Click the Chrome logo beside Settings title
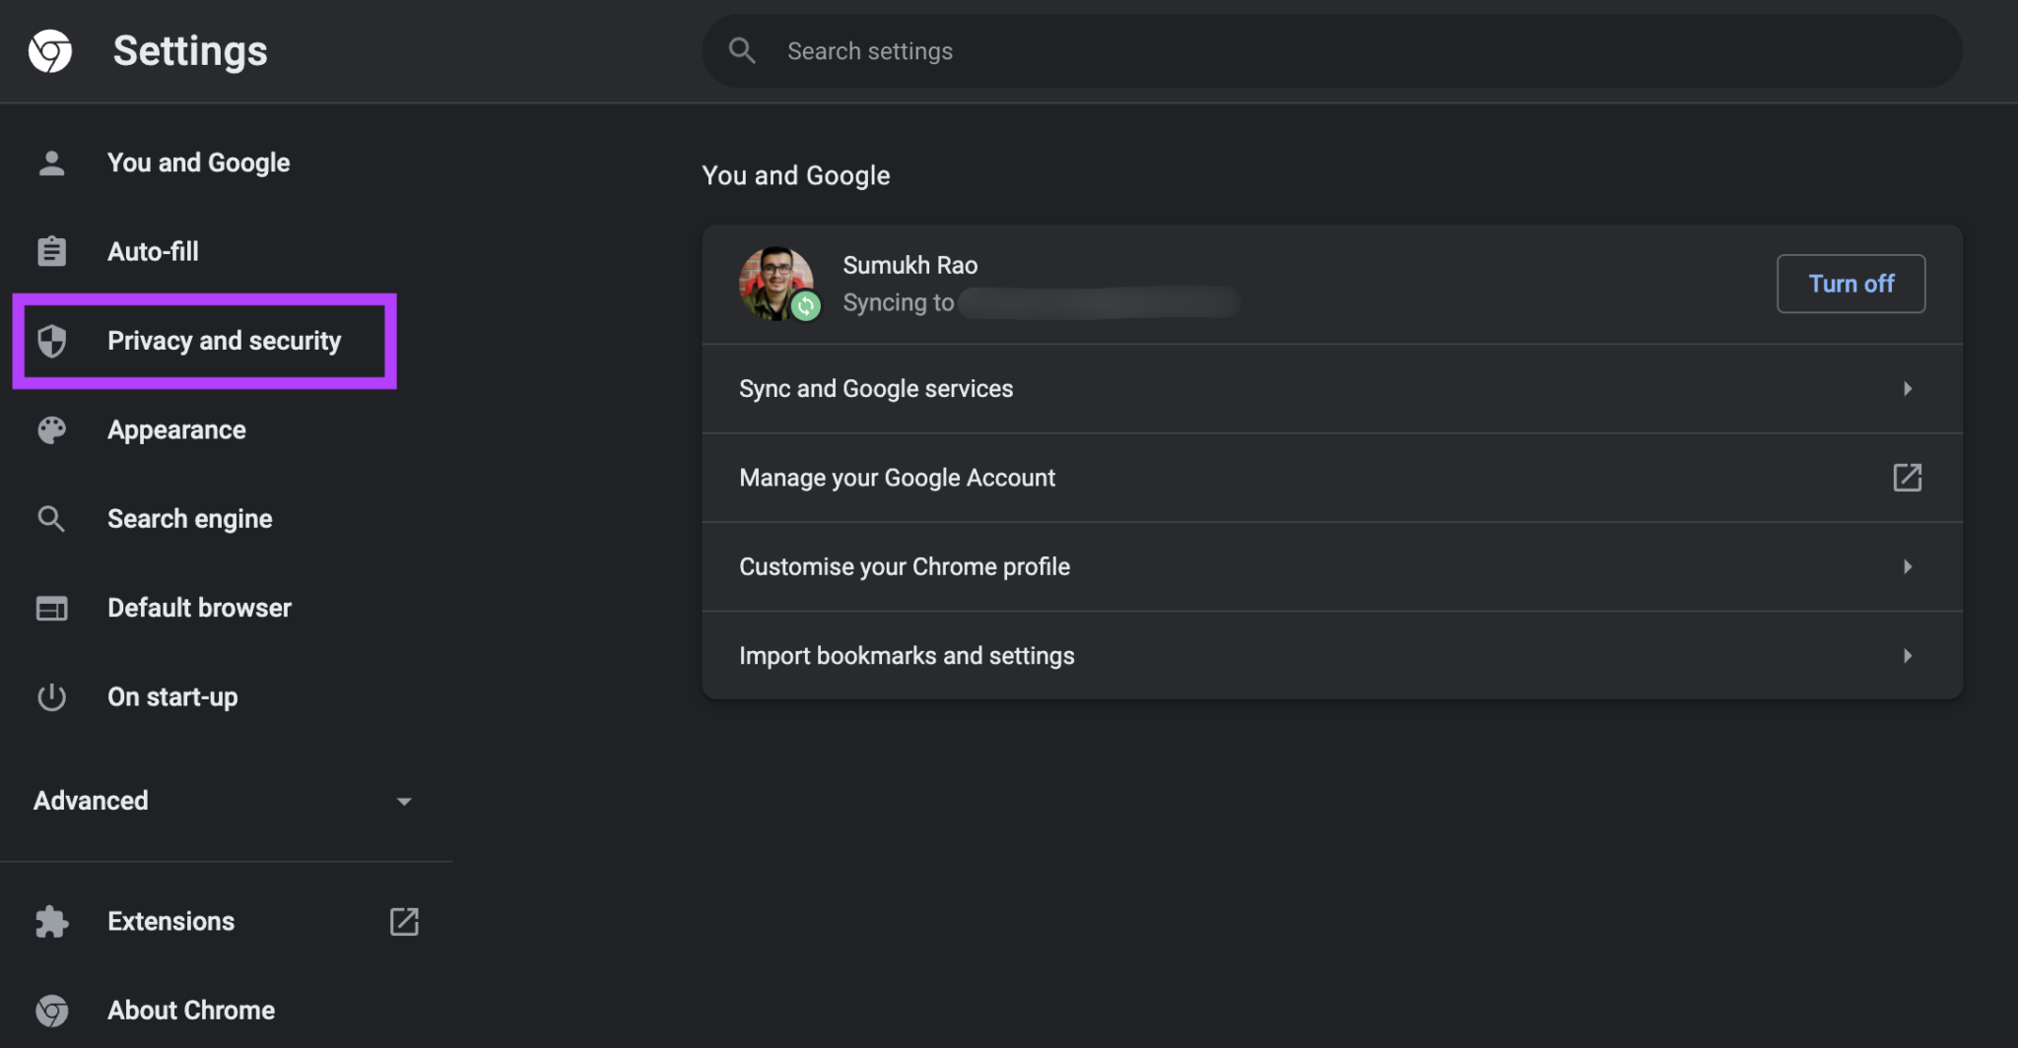 pos(50,51)
